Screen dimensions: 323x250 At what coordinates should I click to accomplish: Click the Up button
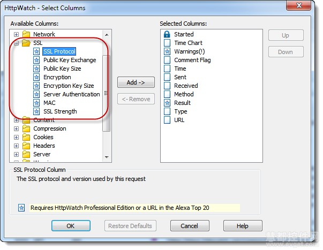point(286,35)
